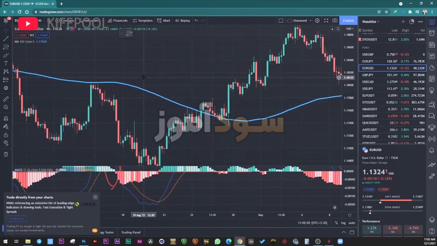Select the zoom in tool

[6, 107]
